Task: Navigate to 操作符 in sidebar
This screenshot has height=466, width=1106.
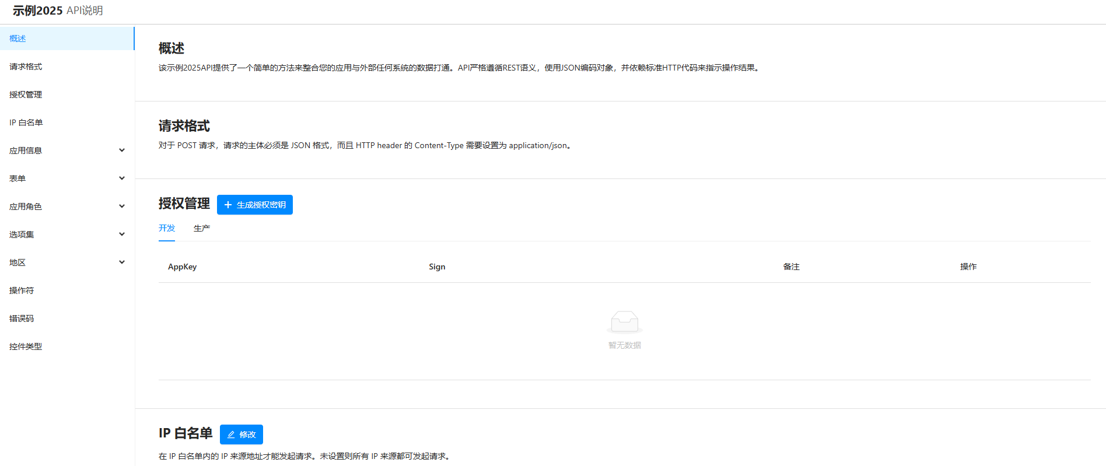Action: click(22, 290)
